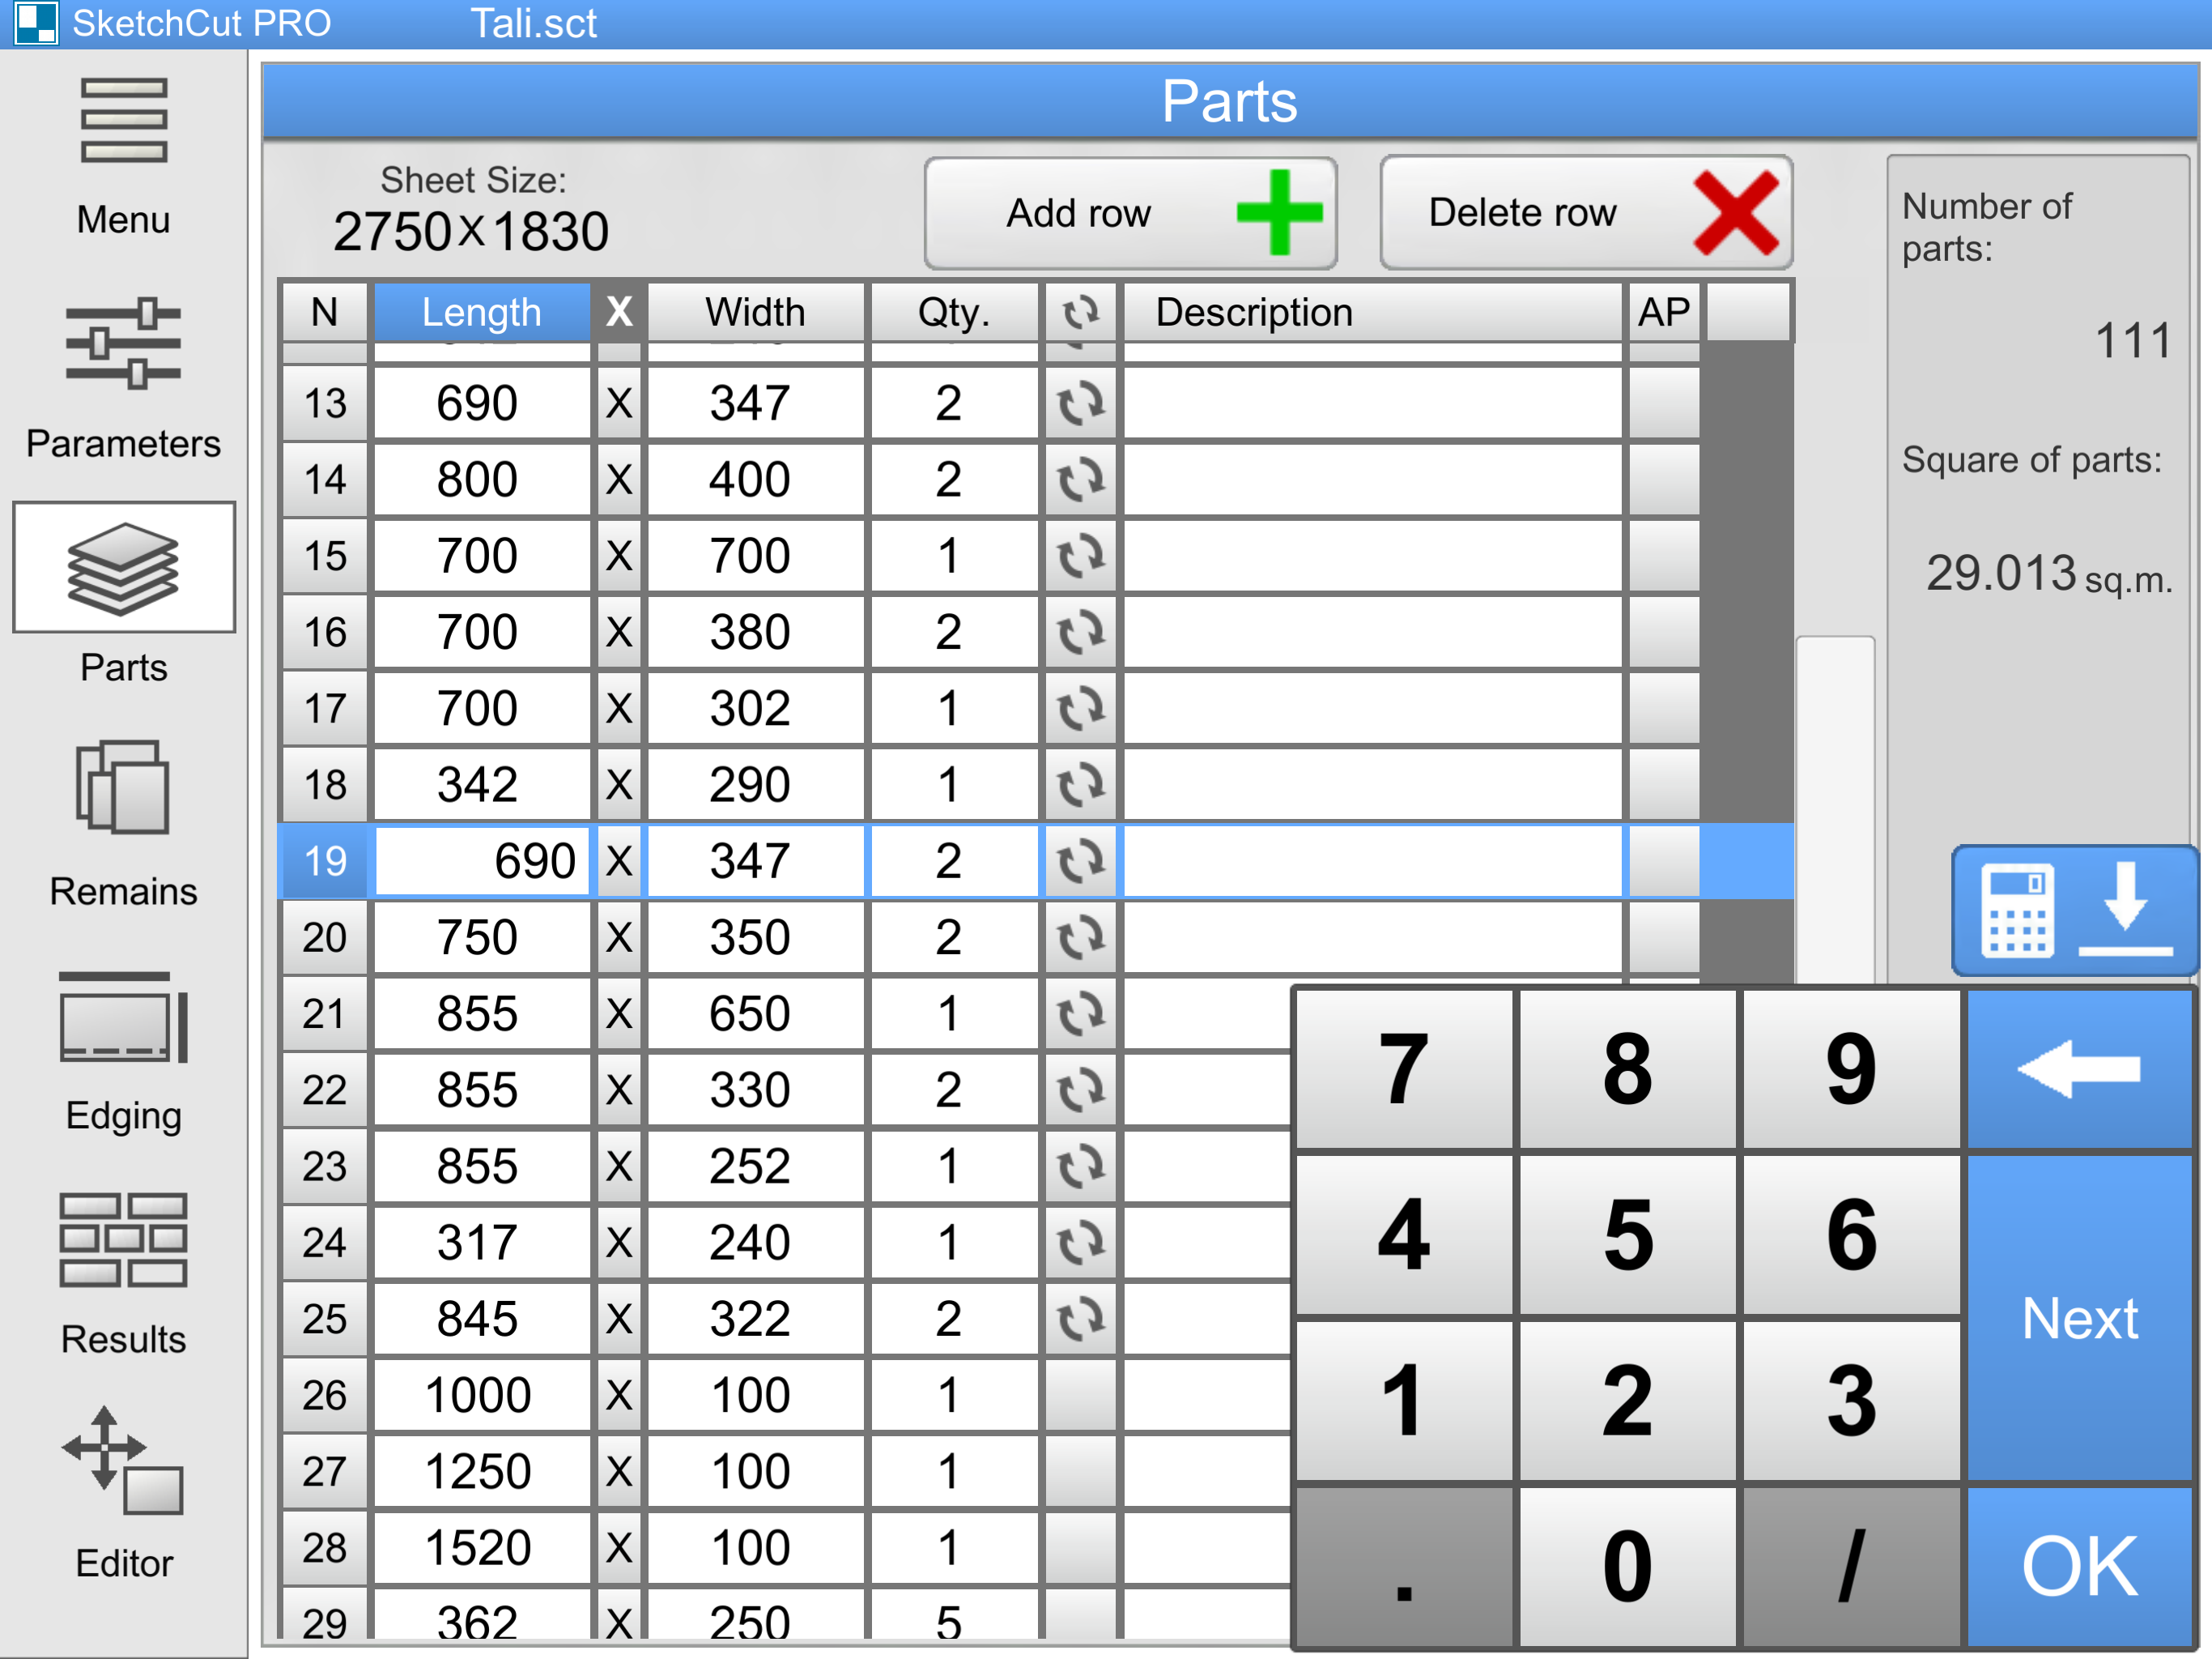Toggle rotation icon for row 25
2212x1659 pixels.
click(1081, 1320)
